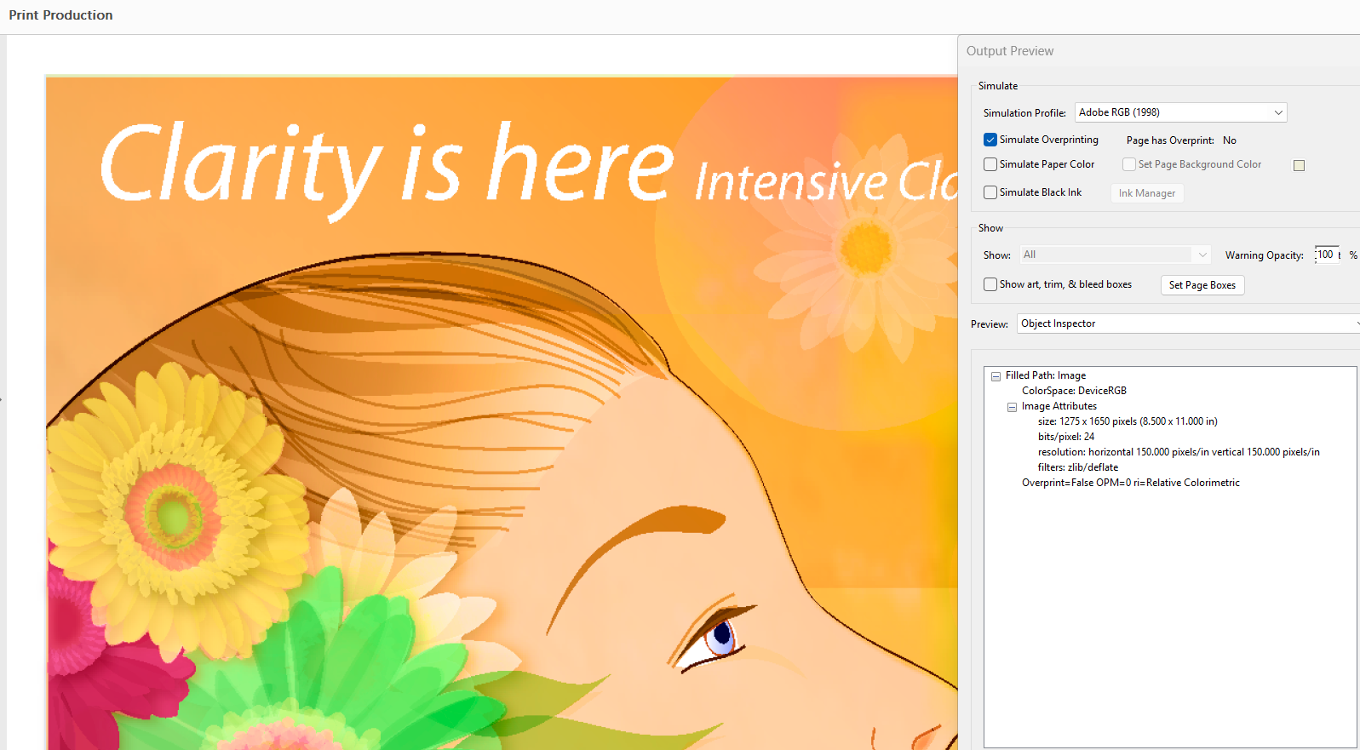This screenshot has height=750, width=1360.
Task: Select the Overprint=False OPM=0 entry
Action: 1130,483
